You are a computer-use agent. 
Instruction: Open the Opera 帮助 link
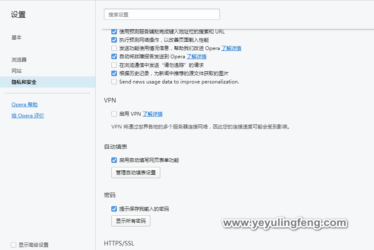tap(24, 105)
